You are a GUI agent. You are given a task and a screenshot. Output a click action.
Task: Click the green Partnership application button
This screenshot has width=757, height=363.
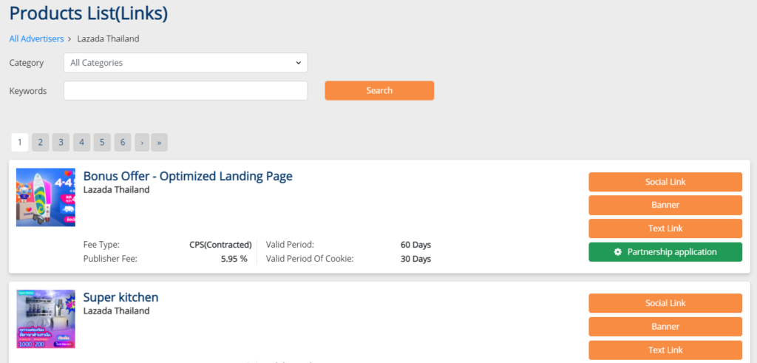665,252
